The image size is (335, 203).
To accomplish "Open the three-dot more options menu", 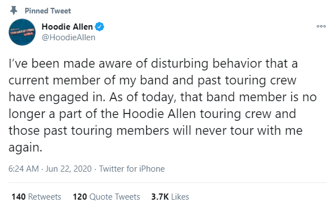I will (x=321, y=26).
